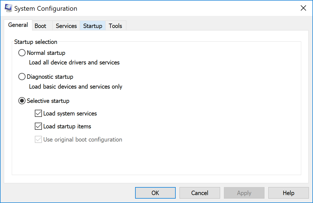
Task: Click the System Configuration title bar icon
Action: [8, 8]
